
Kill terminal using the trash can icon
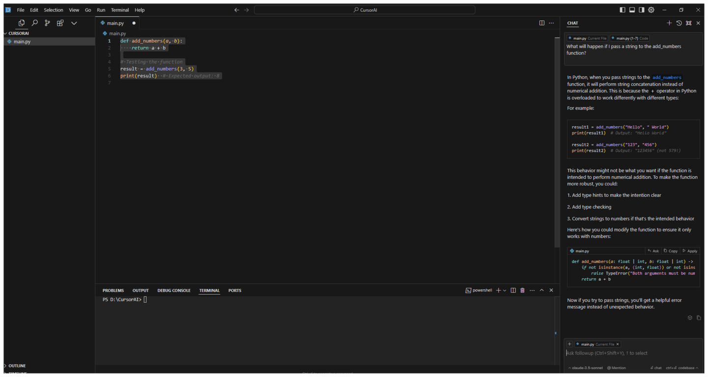click(522, 290)
